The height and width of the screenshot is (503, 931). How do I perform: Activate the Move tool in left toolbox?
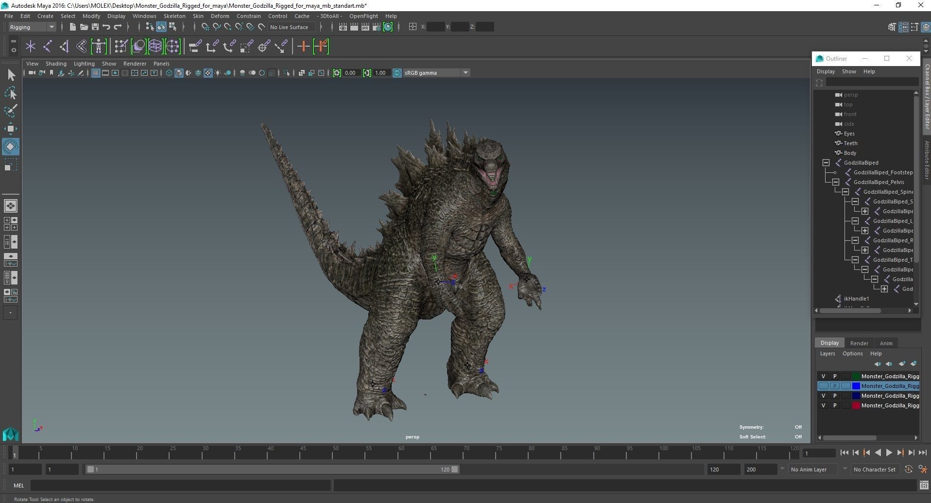point(11,129)
